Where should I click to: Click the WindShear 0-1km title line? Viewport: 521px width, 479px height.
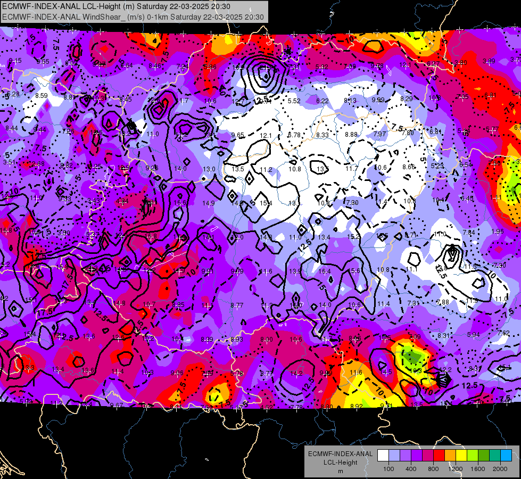tap(133, 17)
